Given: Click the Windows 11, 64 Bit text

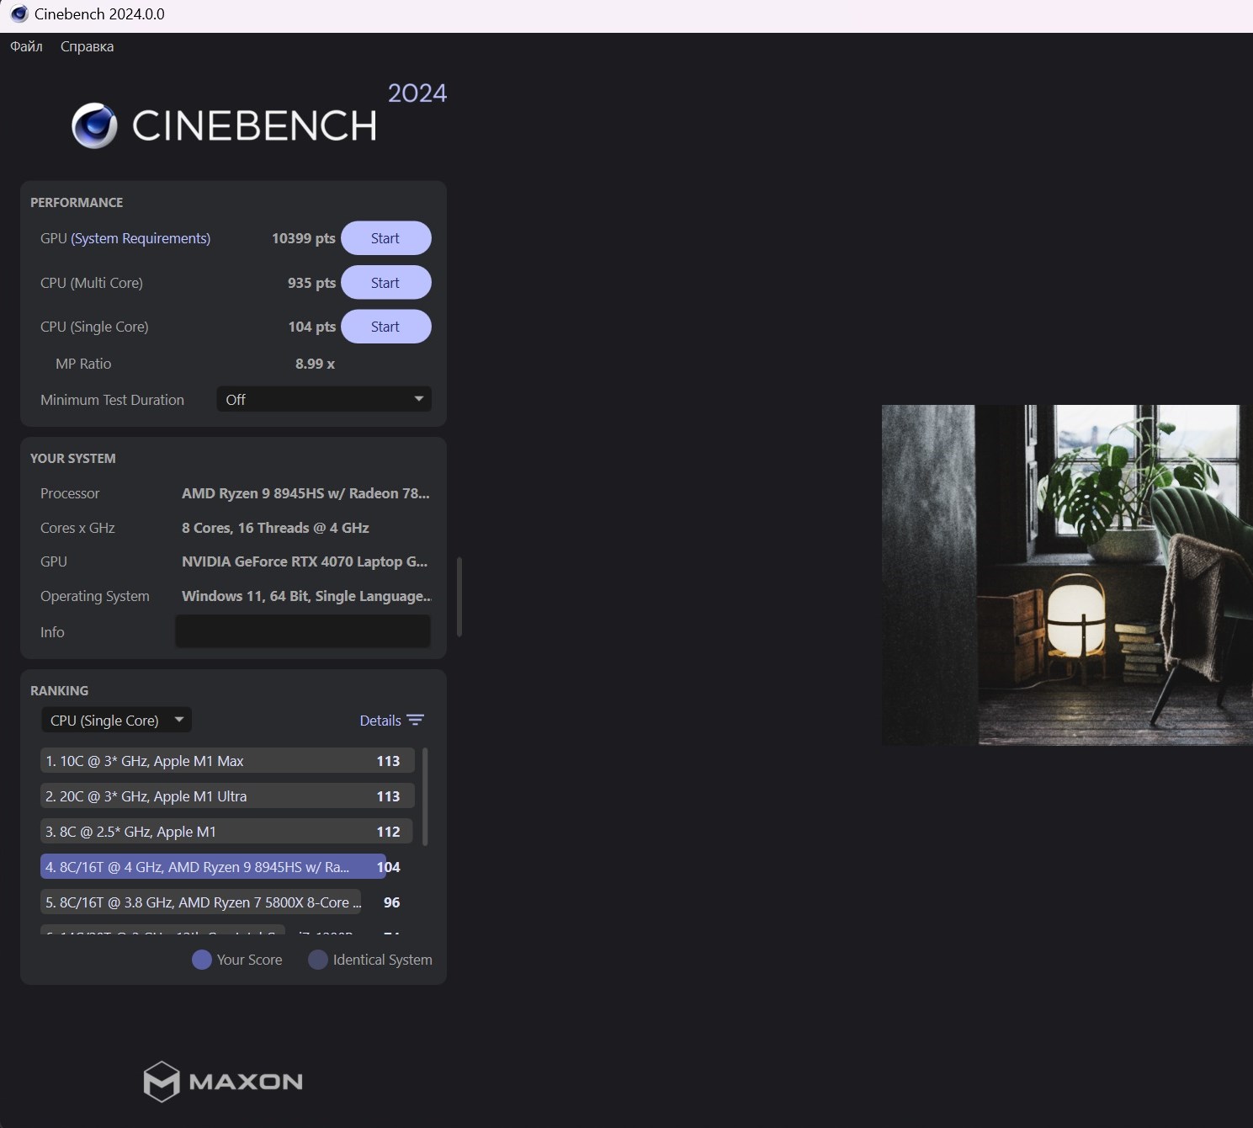Looking at the screenshot, I should point(306,596).
